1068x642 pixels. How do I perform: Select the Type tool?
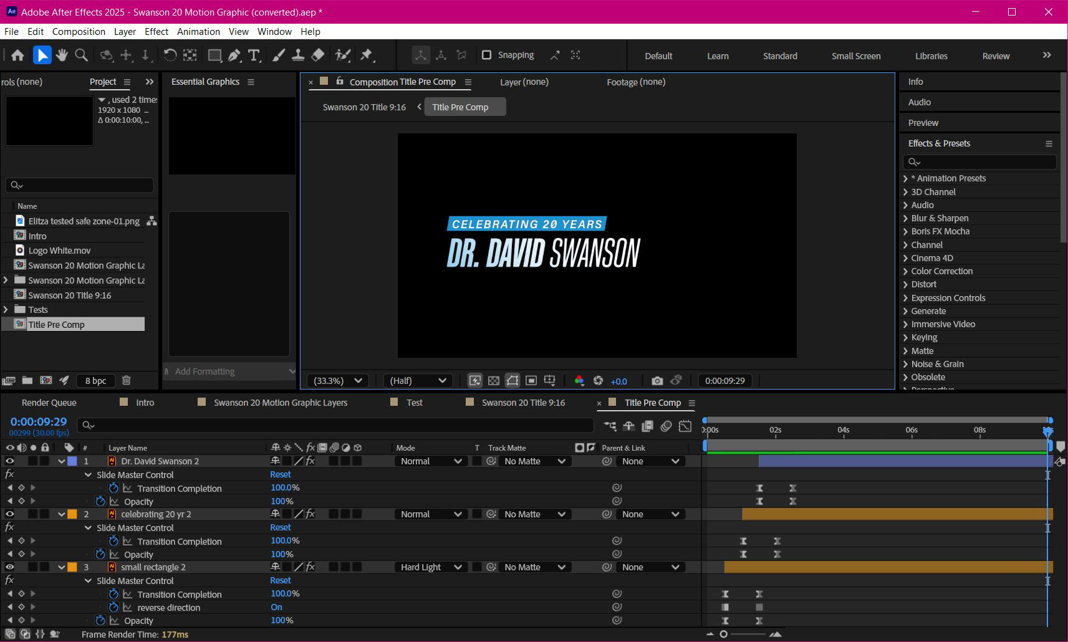(x=254, y=55)
